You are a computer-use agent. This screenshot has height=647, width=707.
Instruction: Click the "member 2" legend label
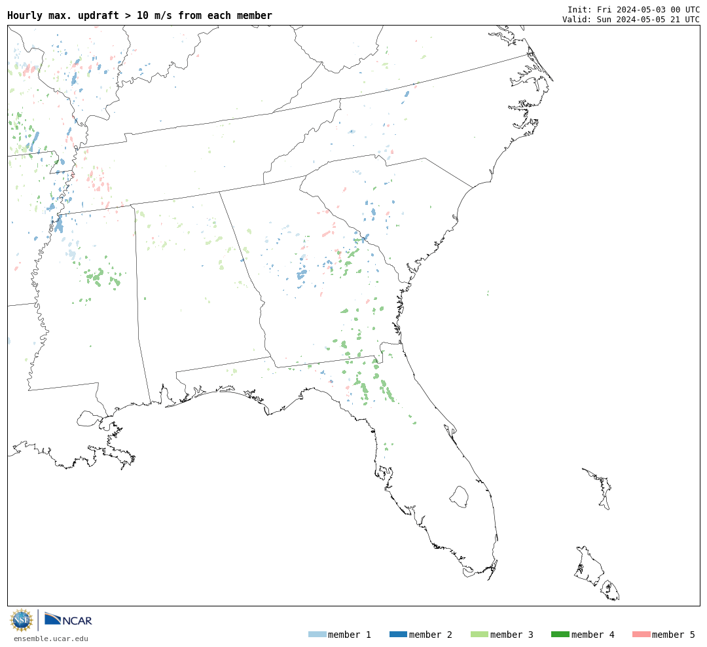[x=431, y=635]
